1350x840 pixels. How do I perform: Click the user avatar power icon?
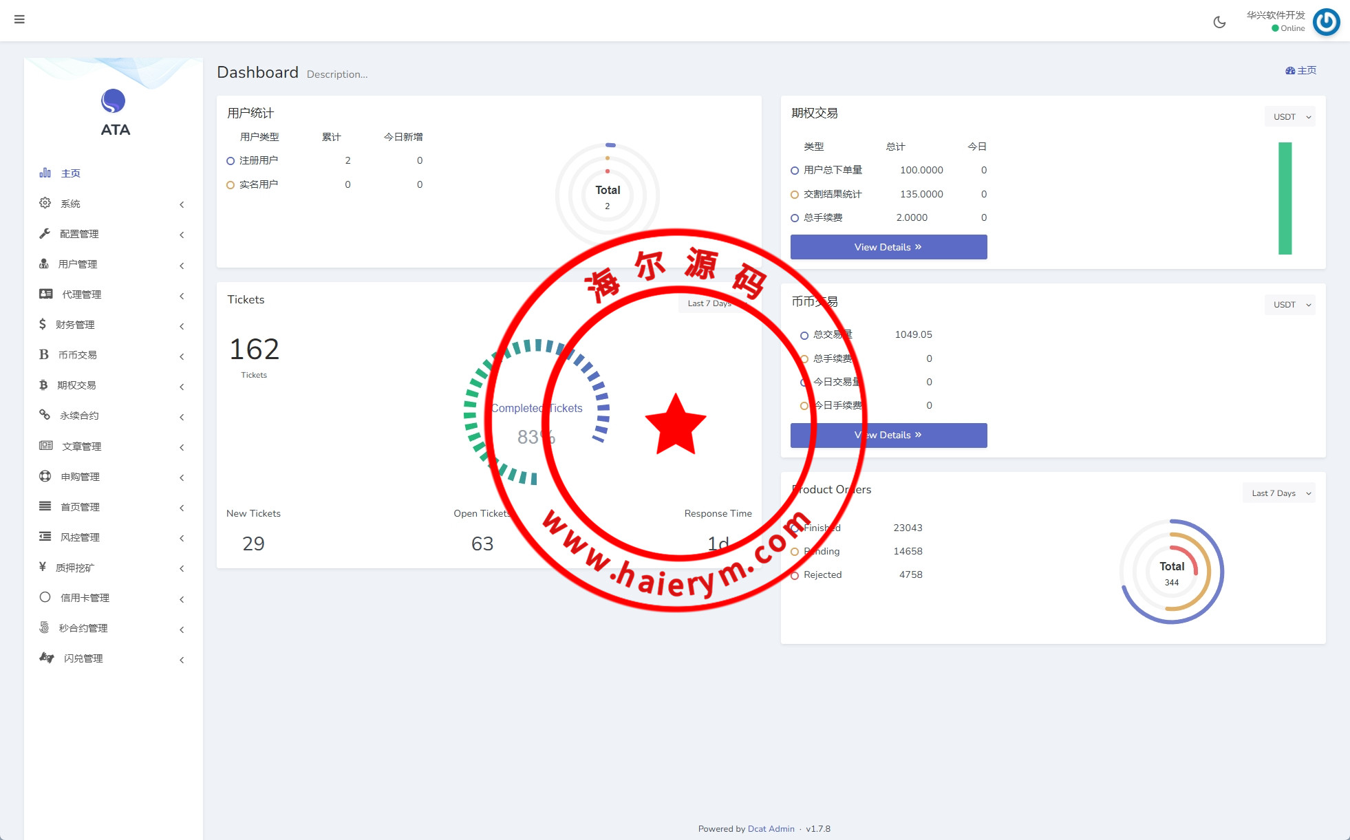point(1326,22)
